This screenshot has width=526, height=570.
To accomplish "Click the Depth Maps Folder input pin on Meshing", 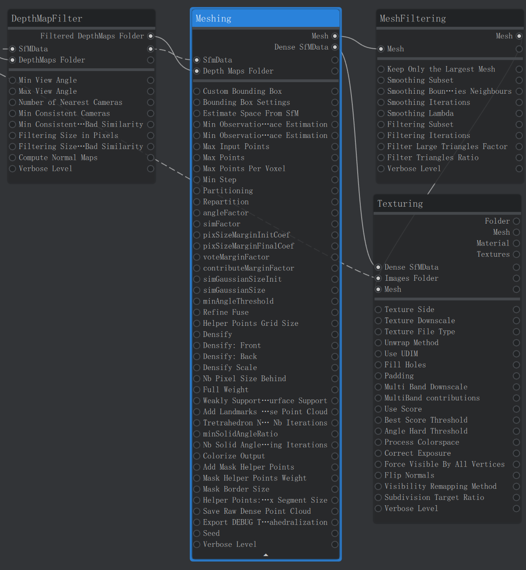I will click(x=197, y=71).
